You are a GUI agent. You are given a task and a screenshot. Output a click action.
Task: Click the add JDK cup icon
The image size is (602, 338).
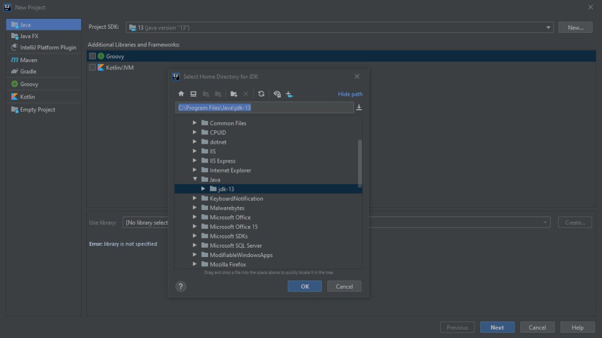point(289,94)
